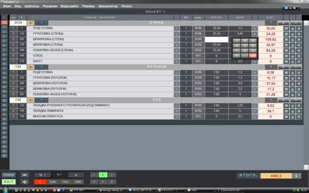Click small icon before ЦЕНА total in ПОДГОТОВКА walls row
309x193 pixels.
click(x=255, y=28)
